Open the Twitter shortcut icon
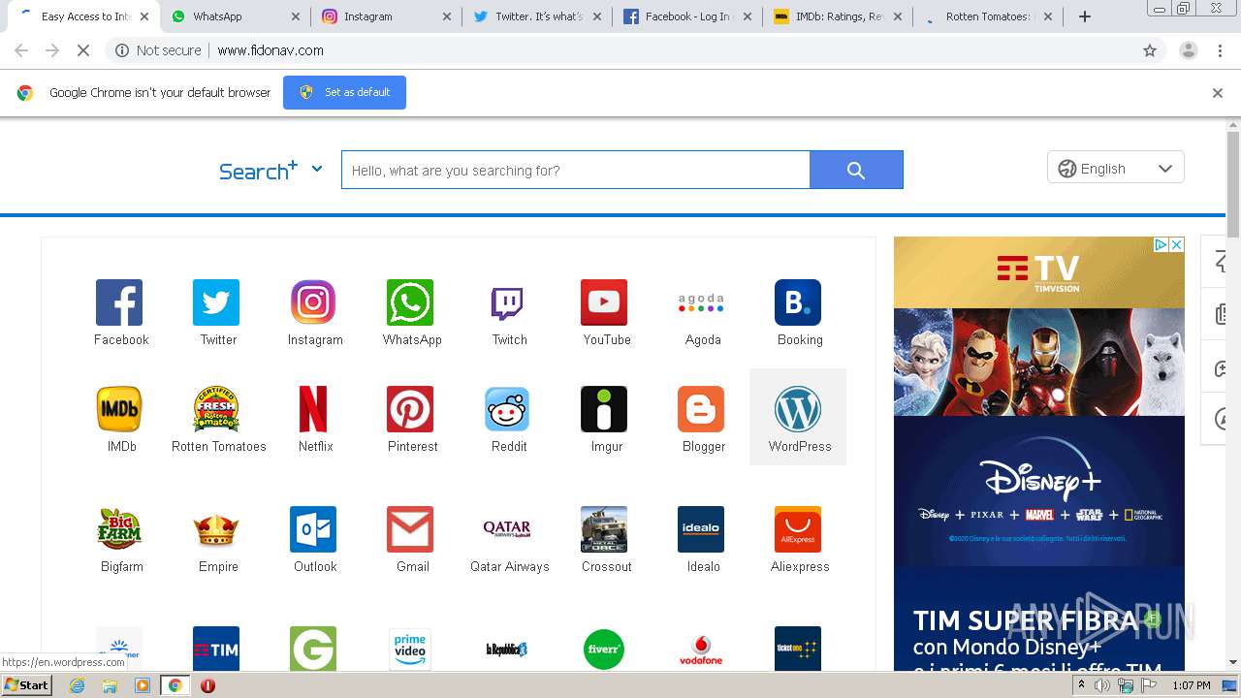 (216, 302)
